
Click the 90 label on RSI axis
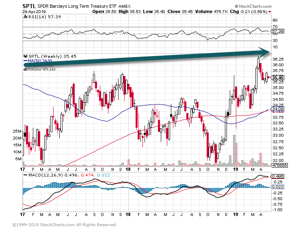click(x=275, y=20)
